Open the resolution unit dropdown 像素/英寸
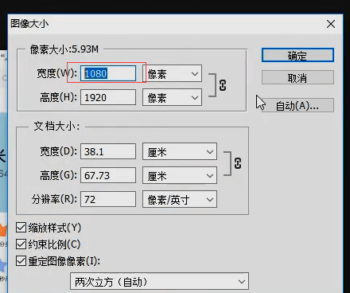 (x=180, y=199)
